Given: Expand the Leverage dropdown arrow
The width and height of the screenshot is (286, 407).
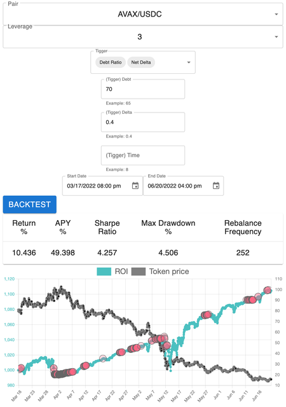Looking at the screenshot, I should [276, 37].
